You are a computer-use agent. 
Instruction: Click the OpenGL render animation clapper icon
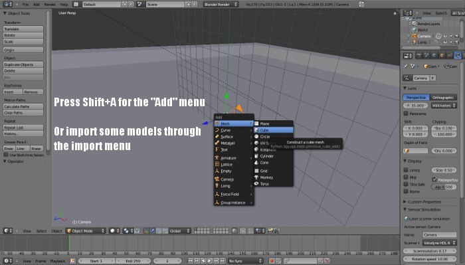tap(277, 230)
